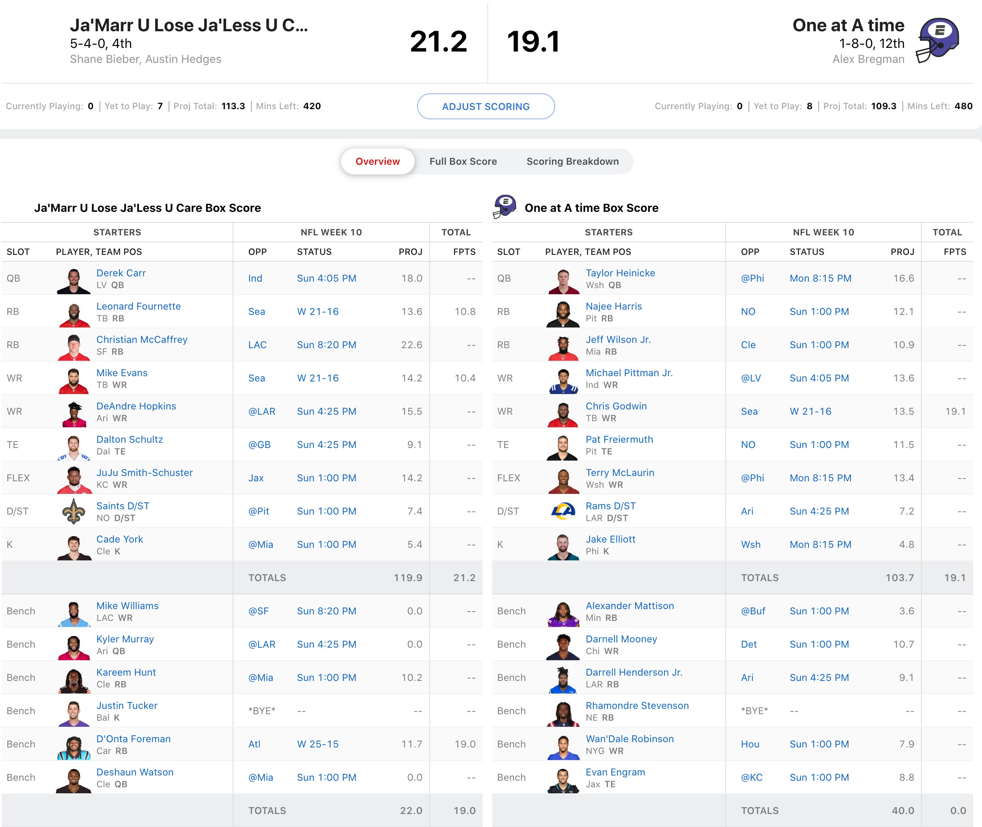Screen dimensions: 982x827
Task: Click Derek Carr's headshot photo
Action: point(74,281)
